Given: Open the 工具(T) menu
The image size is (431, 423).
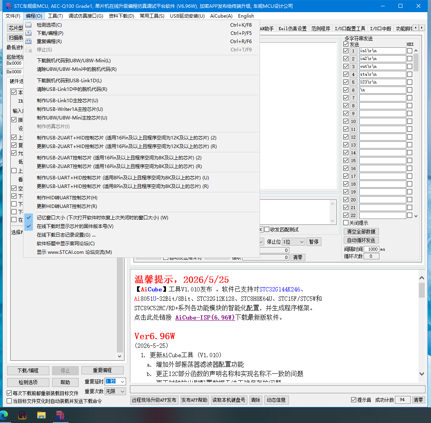Looking at the screenshot, I should 55,16.
